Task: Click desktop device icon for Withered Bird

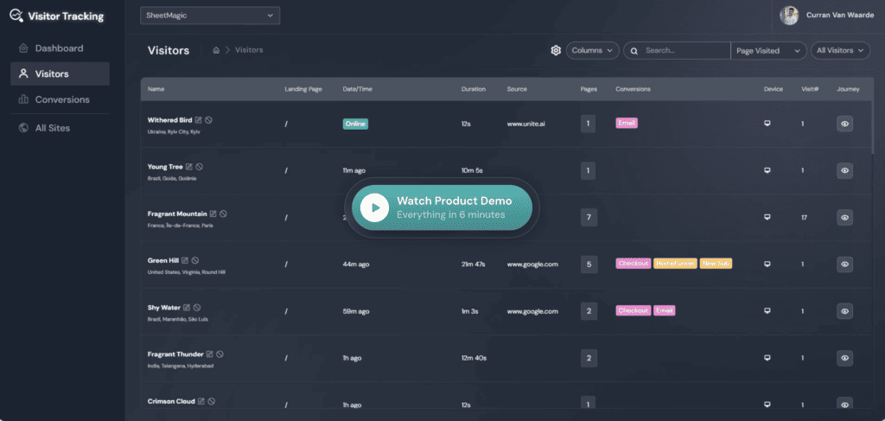Action: (767, 123)
